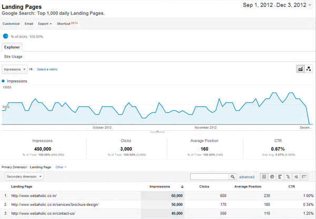Click the magnifier search button
Viewport: 316px width, 219px height.
click(x=233, y=177)
